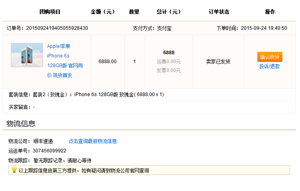Click the 6888.00 amount cell
The width and height of the screenshot is (300, 191).
pos(107,62)
